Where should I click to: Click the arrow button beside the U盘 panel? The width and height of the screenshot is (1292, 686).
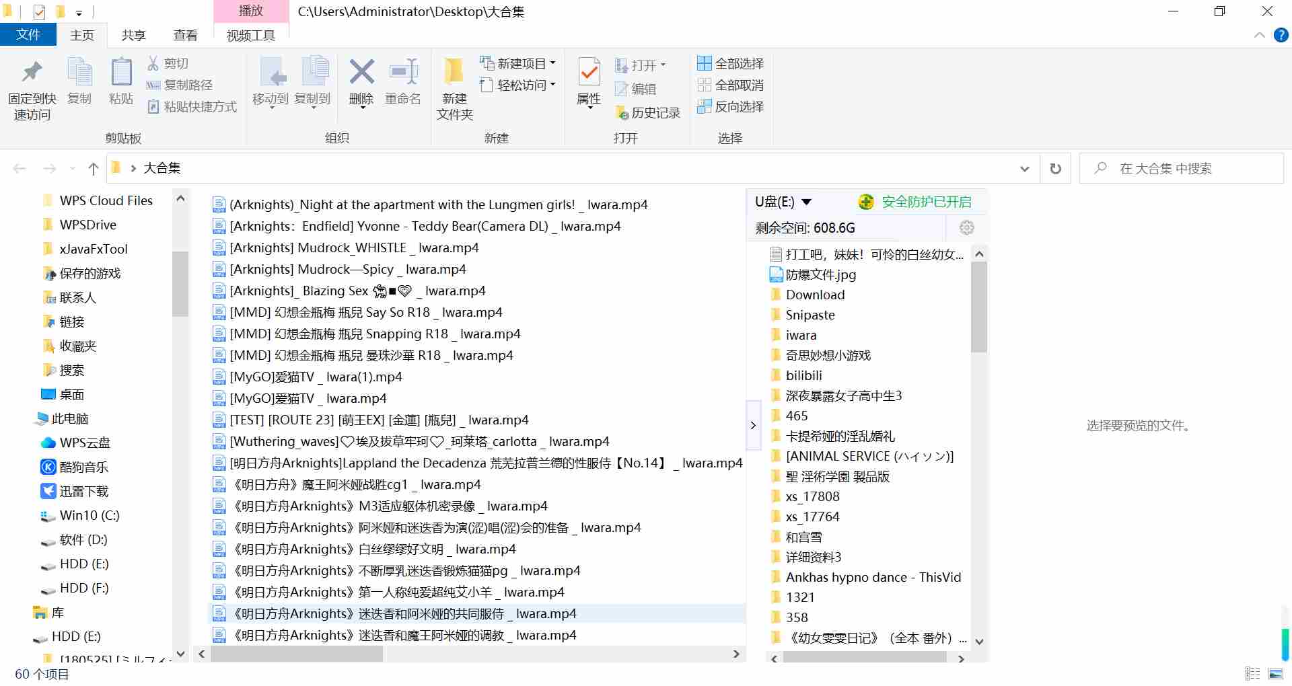pyautogui.click(x=753, y=425)
